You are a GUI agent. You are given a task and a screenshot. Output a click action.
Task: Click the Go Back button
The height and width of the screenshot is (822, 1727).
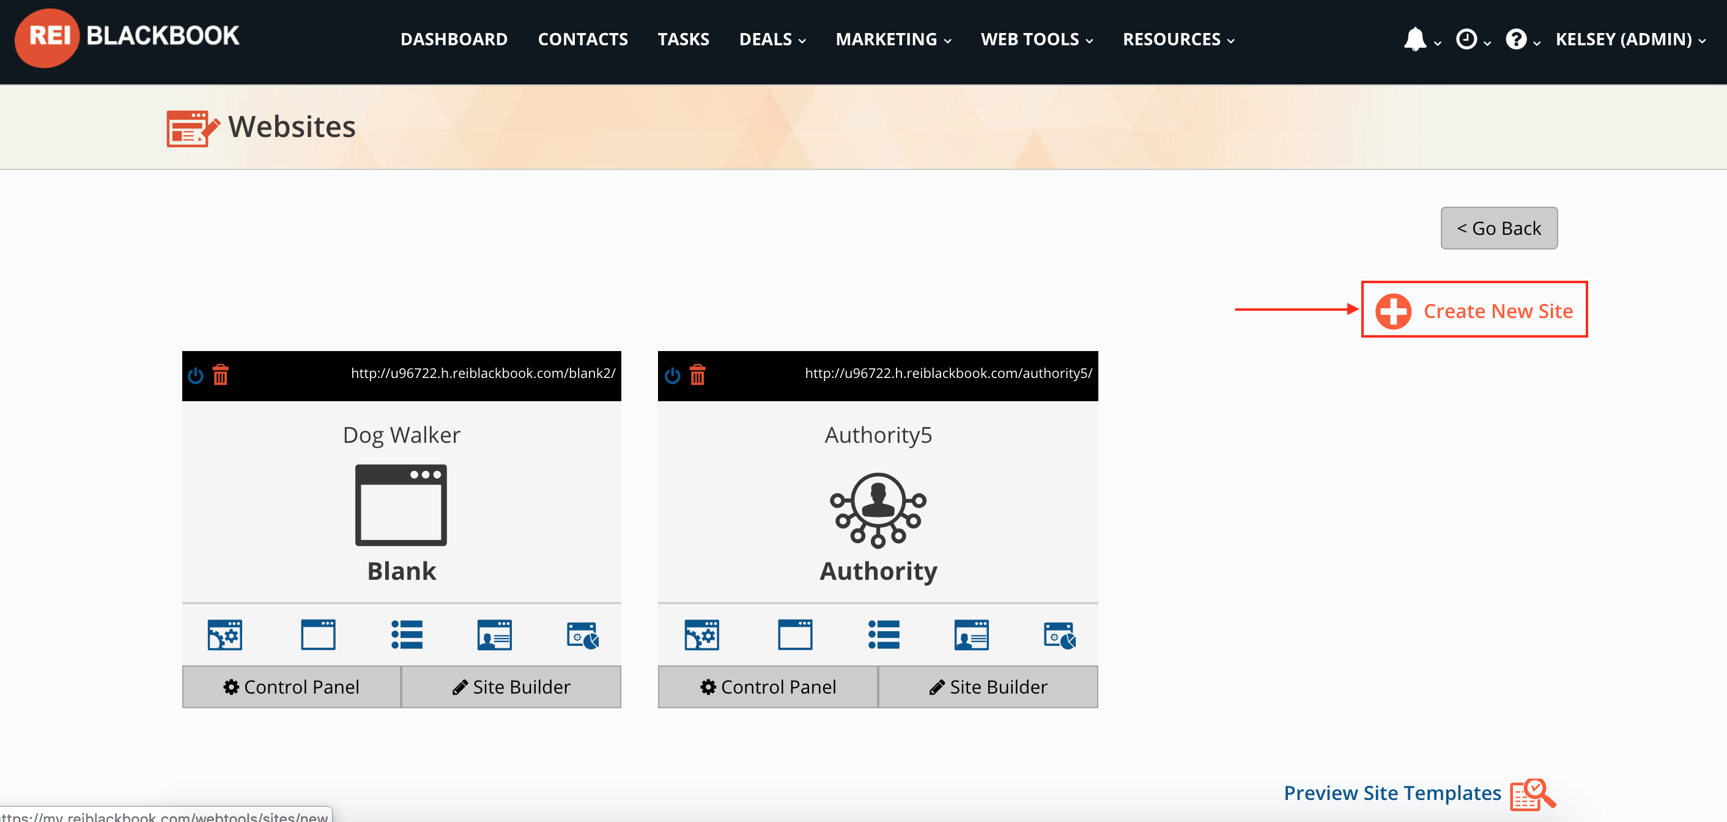click(1499, 228)
